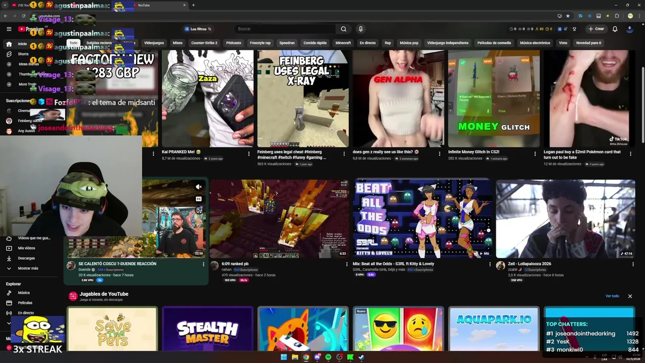Select the Videojuegos filter chip
The image size is (645, 363).
click(154, 43)
